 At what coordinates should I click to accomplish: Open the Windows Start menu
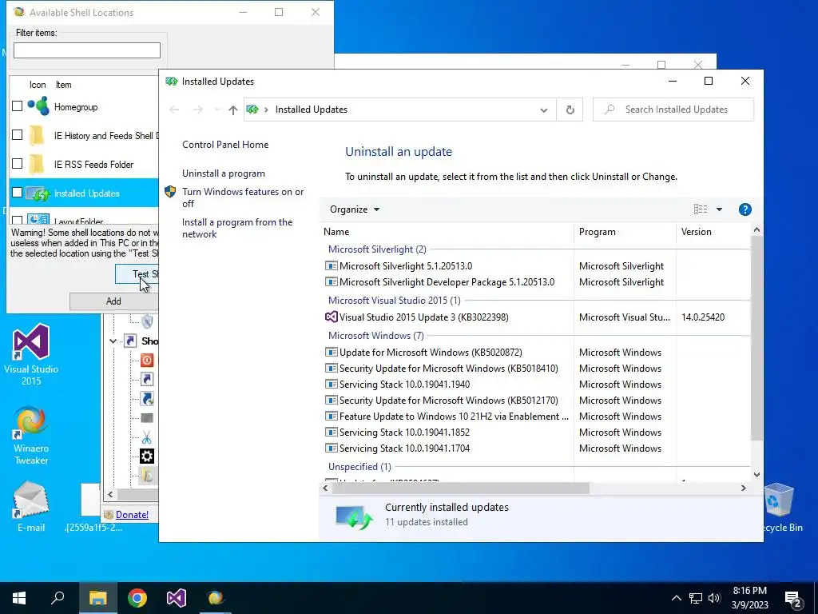click(x=19, y=598)
